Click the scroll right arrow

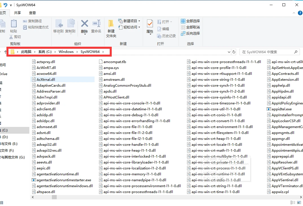tap(301, 197)
